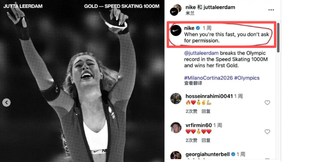Image resolution: width=320 pixels, height=162 pixels.
Task: Open the #Olympics hashtag
Action: click(x=247, y=78)
